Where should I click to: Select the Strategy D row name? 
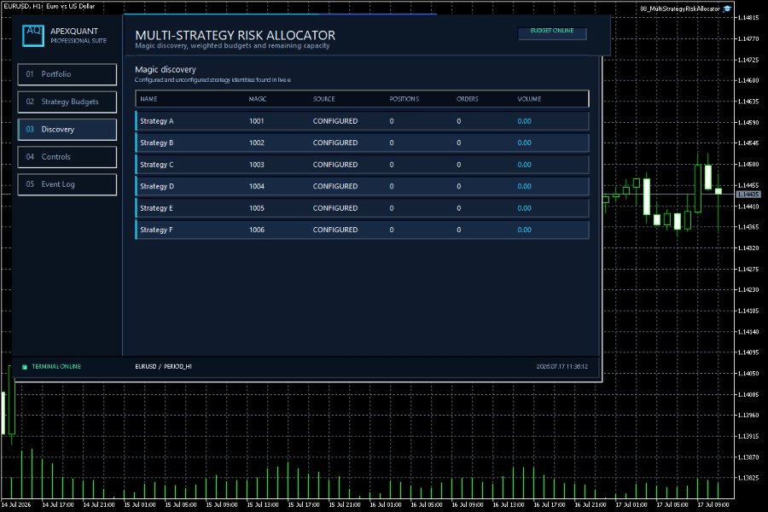pos(157,186)
